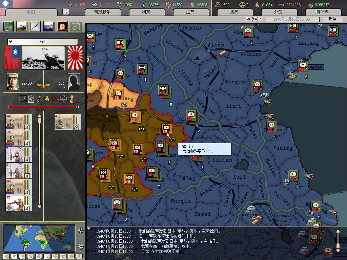Switch to economic dollar map mode
The height and width of the screenshot is (260, 347).
pos(30,256)
